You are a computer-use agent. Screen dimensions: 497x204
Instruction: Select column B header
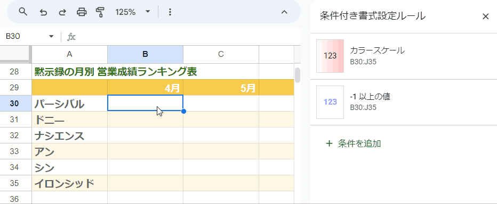click(x=145, y=54)
